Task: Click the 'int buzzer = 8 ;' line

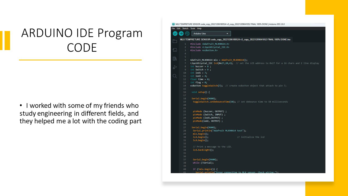Action: point(201,66)
